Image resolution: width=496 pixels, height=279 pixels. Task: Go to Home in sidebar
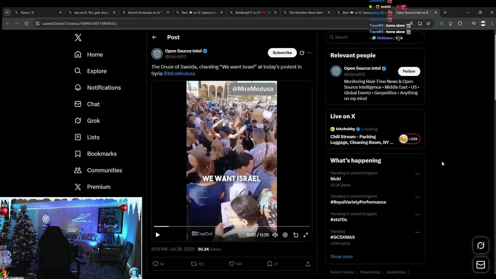[x=89, y=55]
